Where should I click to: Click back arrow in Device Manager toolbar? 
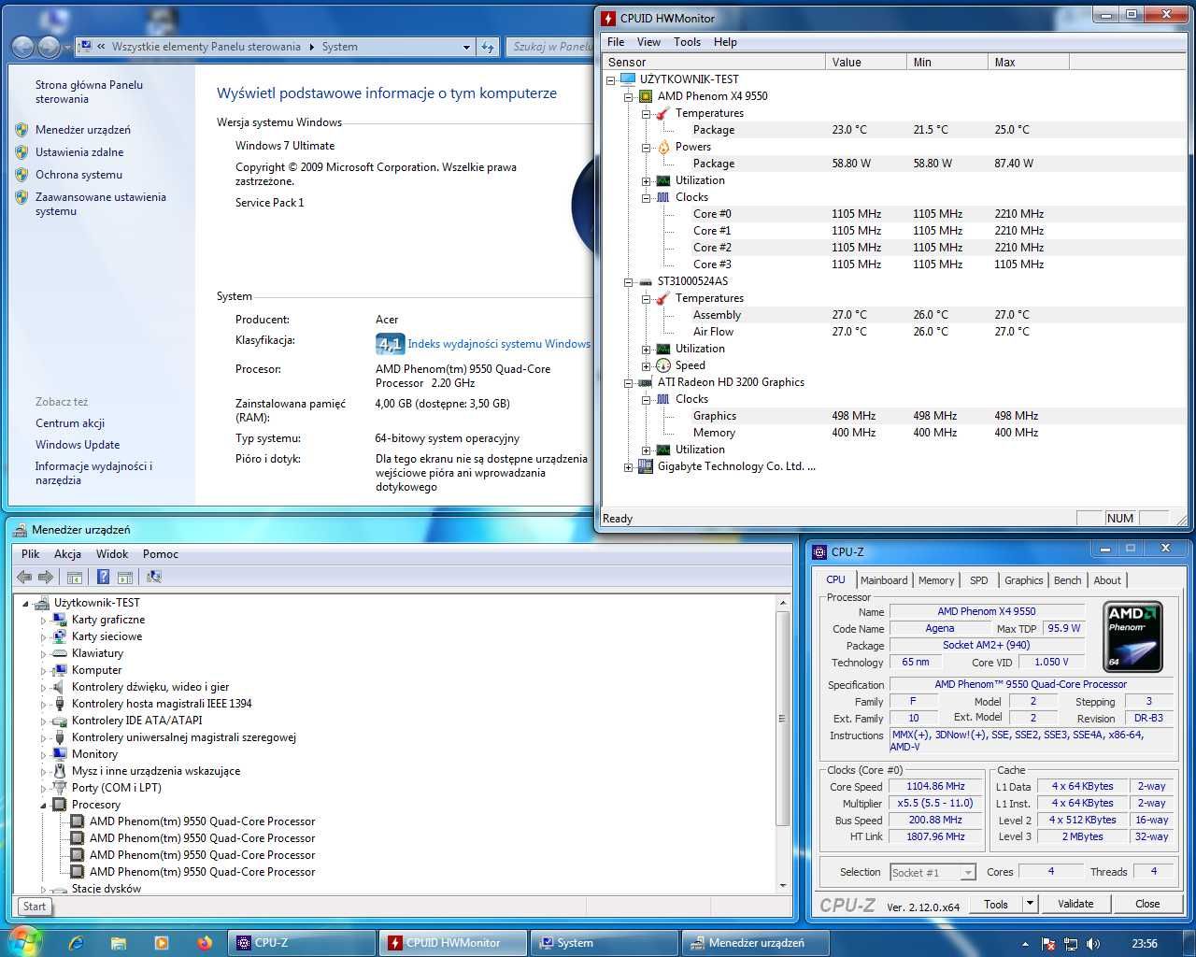point(24,577)
